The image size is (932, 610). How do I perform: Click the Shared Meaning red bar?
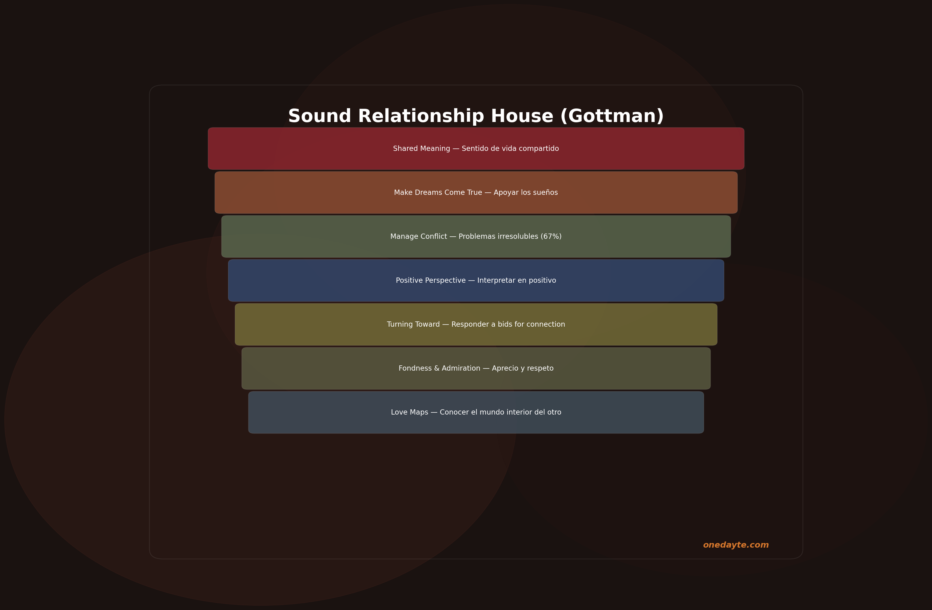pos(476,148)
